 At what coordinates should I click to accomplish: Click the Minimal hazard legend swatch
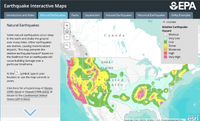(165, 35)
